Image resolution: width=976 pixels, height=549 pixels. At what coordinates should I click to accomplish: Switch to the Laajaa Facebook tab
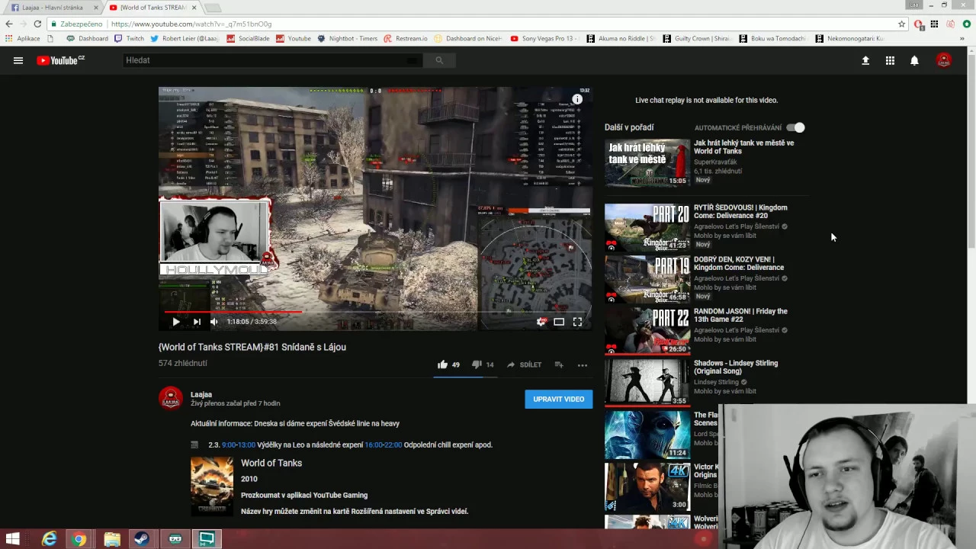click(x=52, y=8)
